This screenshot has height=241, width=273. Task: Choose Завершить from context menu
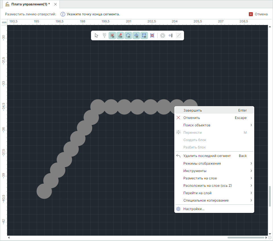coord(214,110)
